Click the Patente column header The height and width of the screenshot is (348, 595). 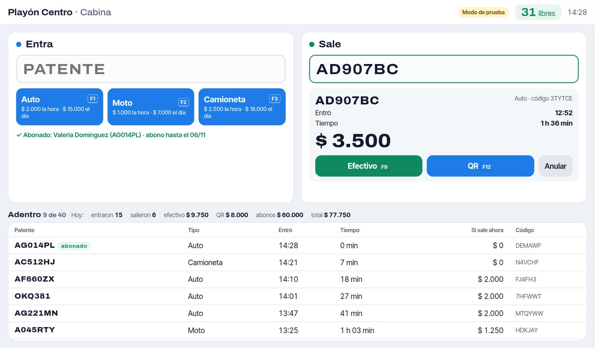pos(24,230)
